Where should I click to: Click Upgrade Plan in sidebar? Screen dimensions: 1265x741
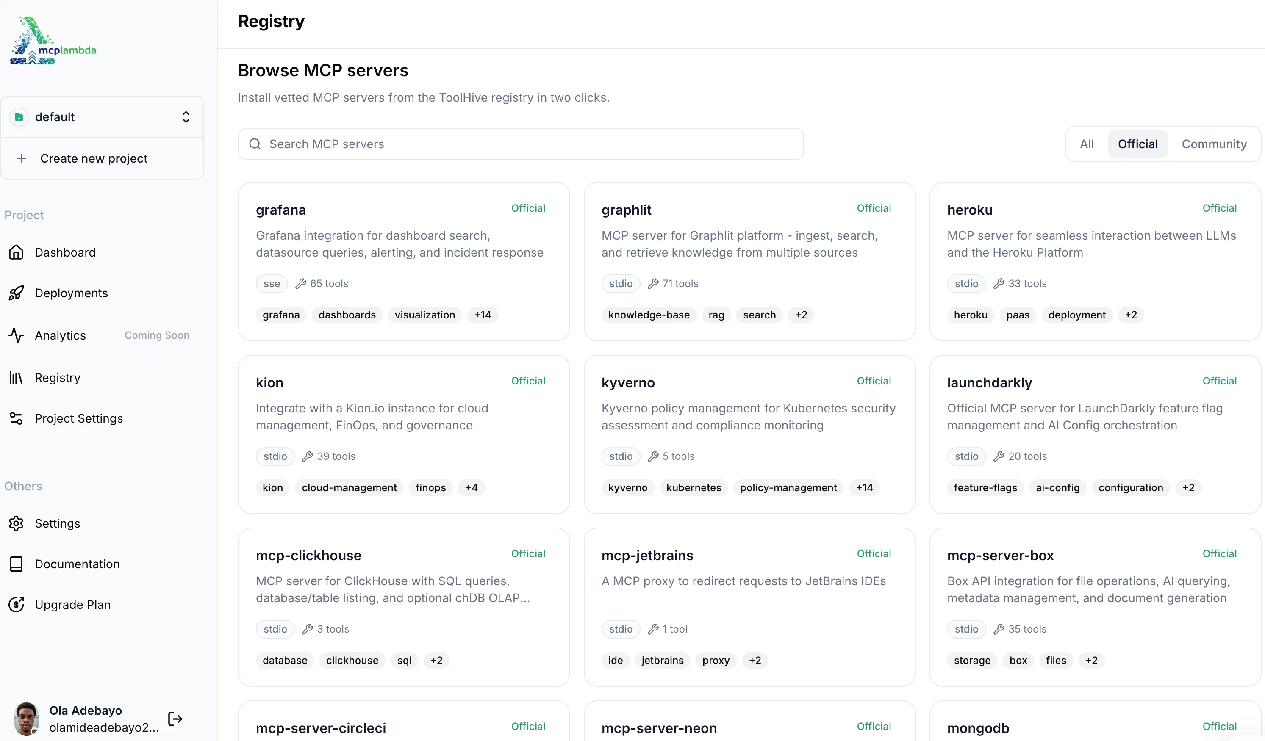click(x=73, y=605)
